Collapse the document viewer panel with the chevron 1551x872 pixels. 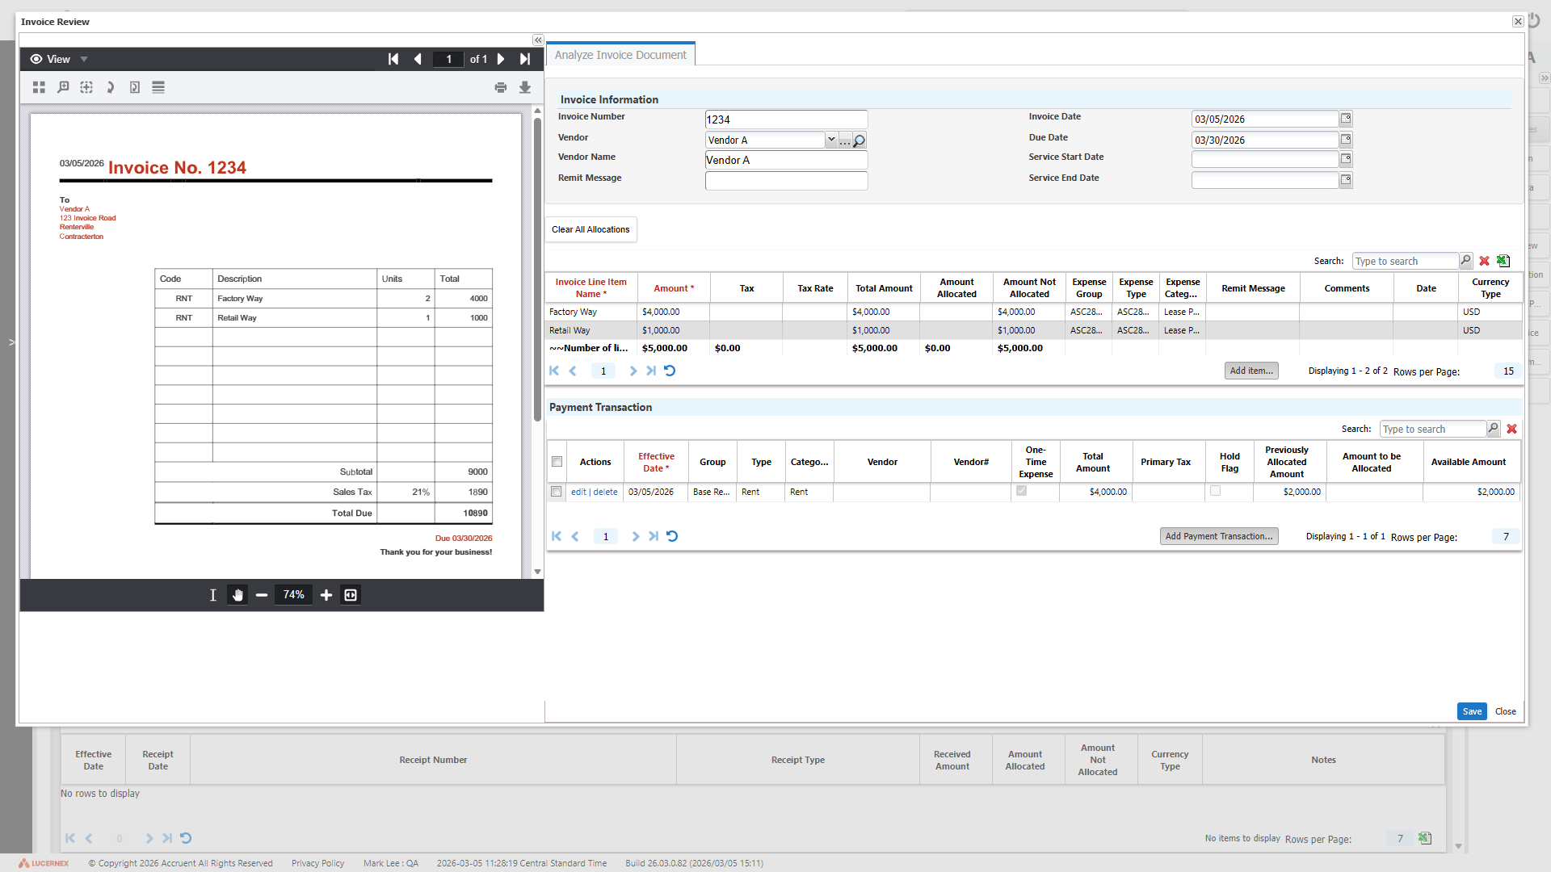pos(537,40)
